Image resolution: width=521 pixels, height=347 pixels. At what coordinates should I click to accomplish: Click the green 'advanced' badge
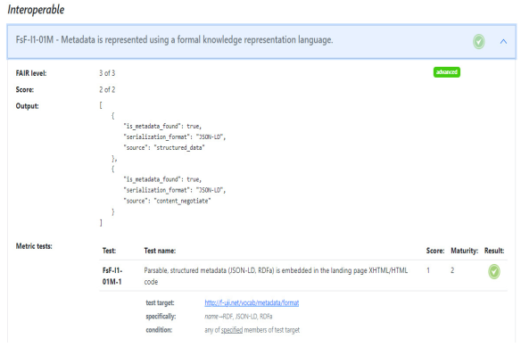coord(447,72)
